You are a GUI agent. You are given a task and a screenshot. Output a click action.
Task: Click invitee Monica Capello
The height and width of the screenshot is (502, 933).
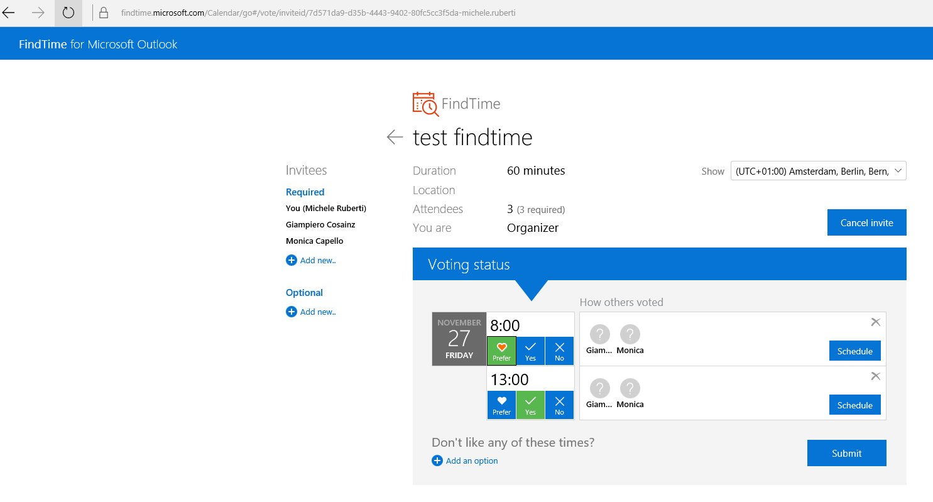click(315, 241)
